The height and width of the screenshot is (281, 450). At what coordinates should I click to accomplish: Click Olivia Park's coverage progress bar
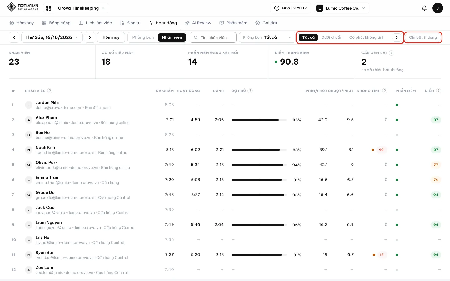click(x=259, y=165)
